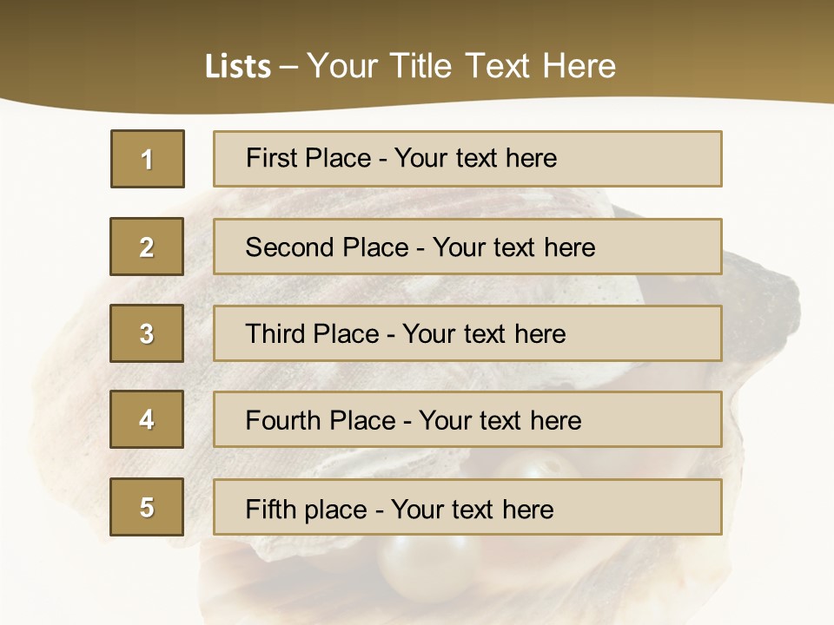Select the word Third in the list

(x=276, y=334)
